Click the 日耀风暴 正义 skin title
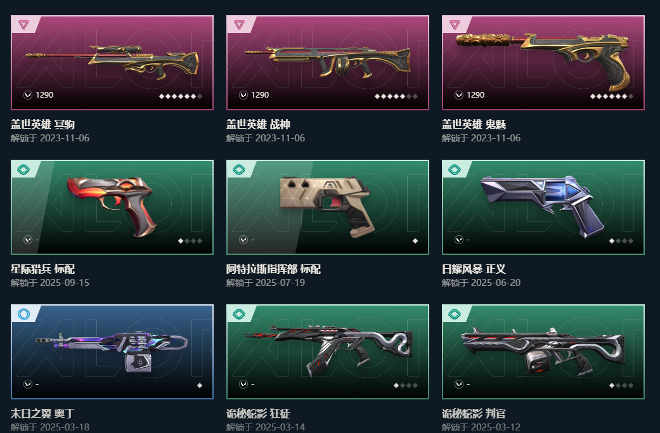The width and height of the screenshot is (660, 433). 474,269
